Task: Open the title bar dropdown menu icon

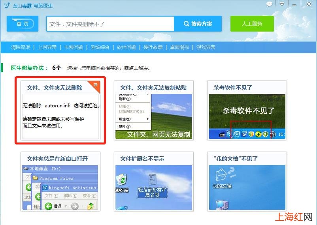Action: [x=282, y=4]
